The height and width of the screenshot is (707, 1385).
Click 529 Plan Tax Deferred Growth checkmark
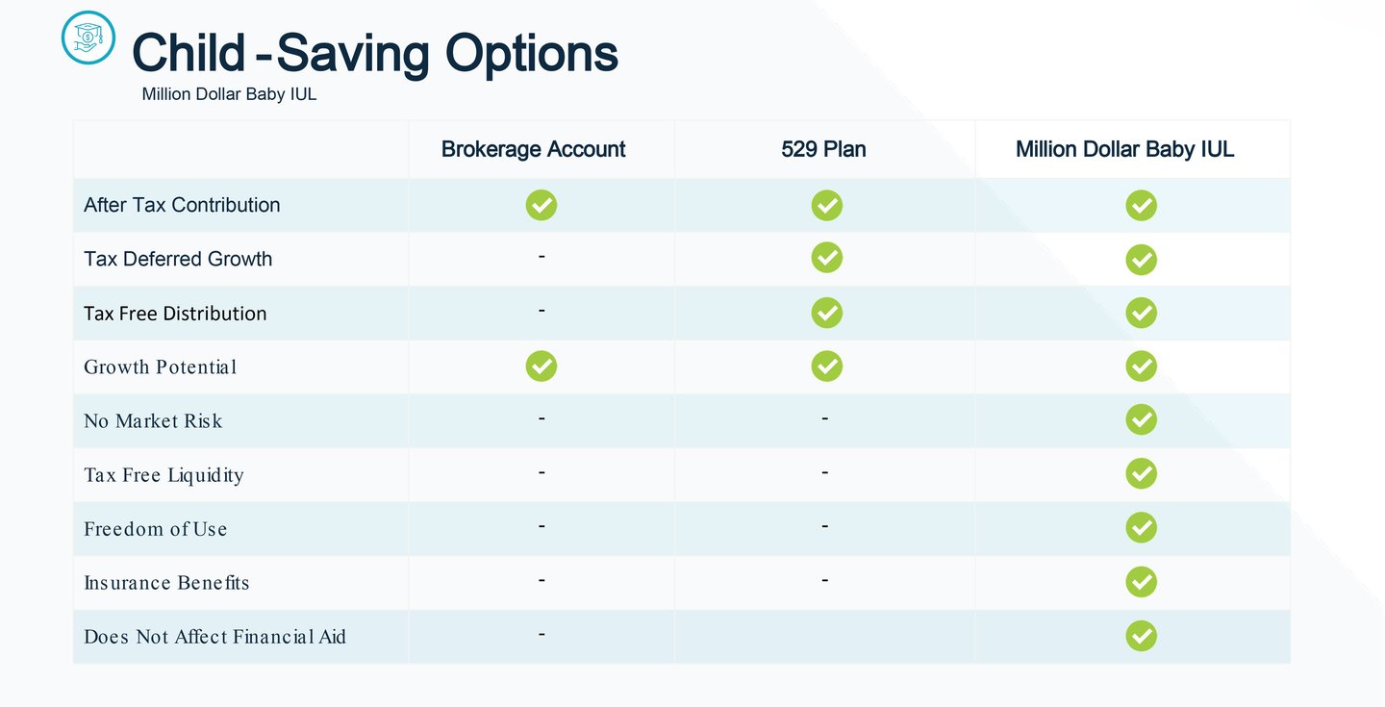(x=826, y=258)
